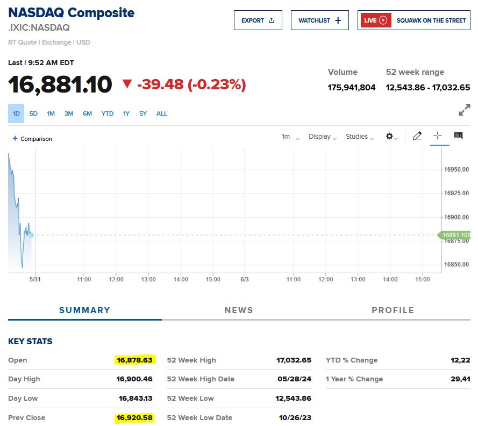The image size is (478, 426).
Task: Click the last price 16,881.10
Action: (x=60, y=84)
